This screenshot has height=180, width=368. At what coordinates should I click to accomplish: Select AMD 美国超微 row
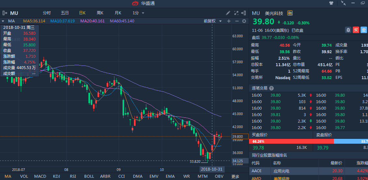309,178
